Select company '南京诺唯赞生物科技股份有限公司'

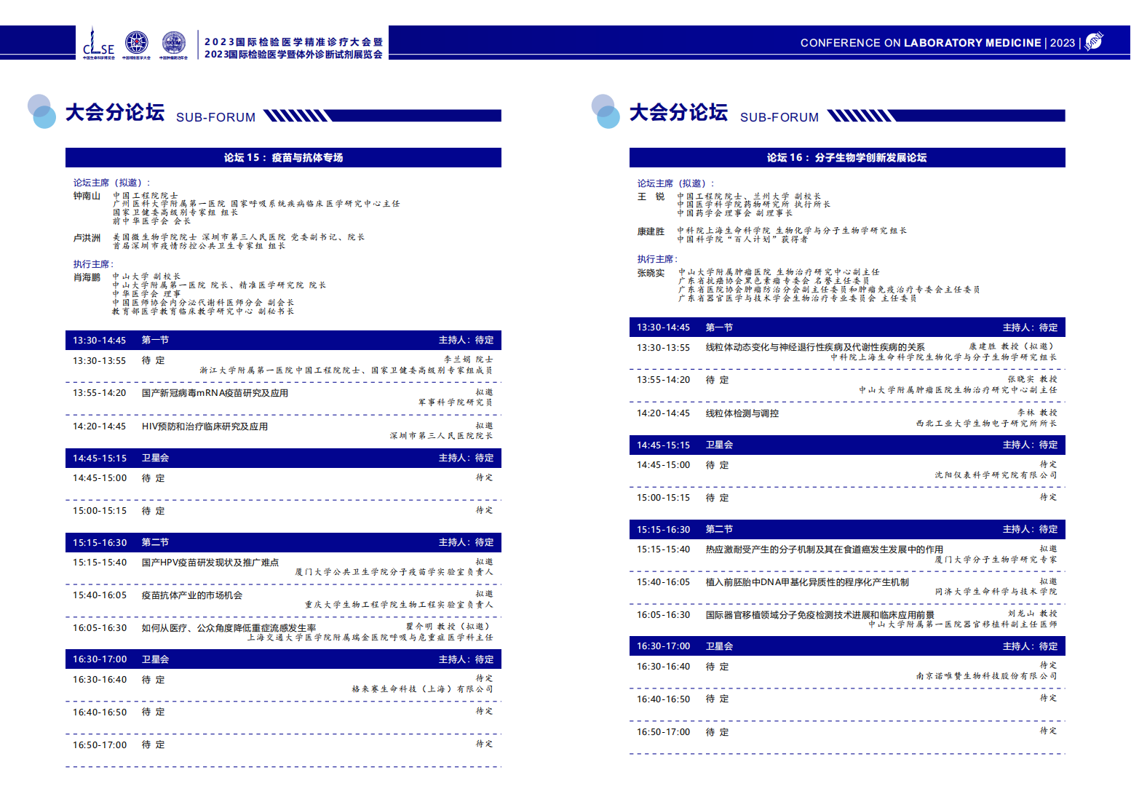coord(987,676)
